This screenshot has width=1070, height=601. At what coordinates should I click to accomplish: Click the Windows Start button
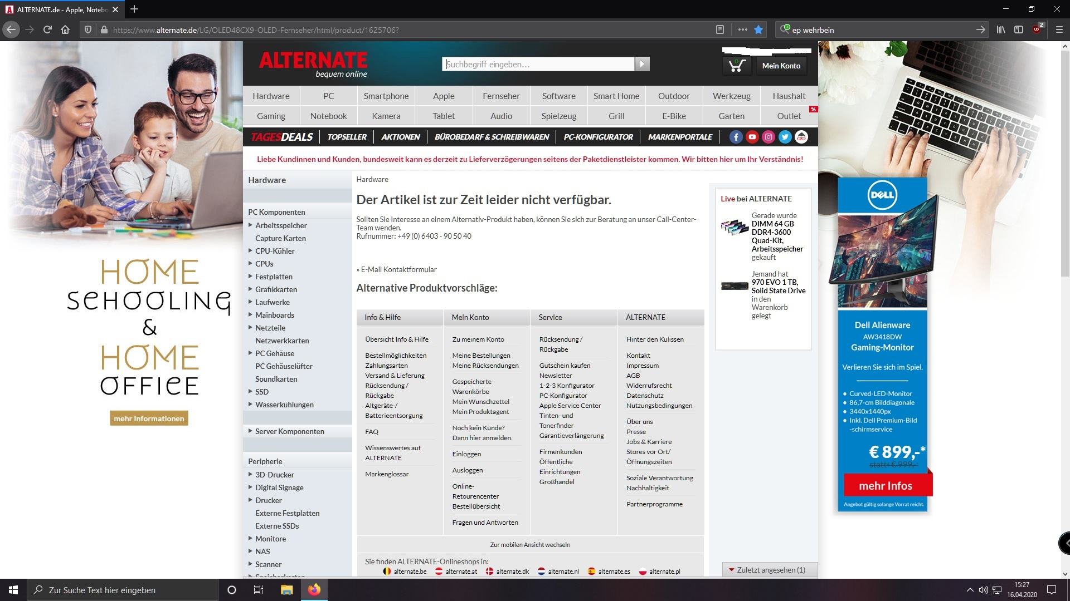click(13, 590)
